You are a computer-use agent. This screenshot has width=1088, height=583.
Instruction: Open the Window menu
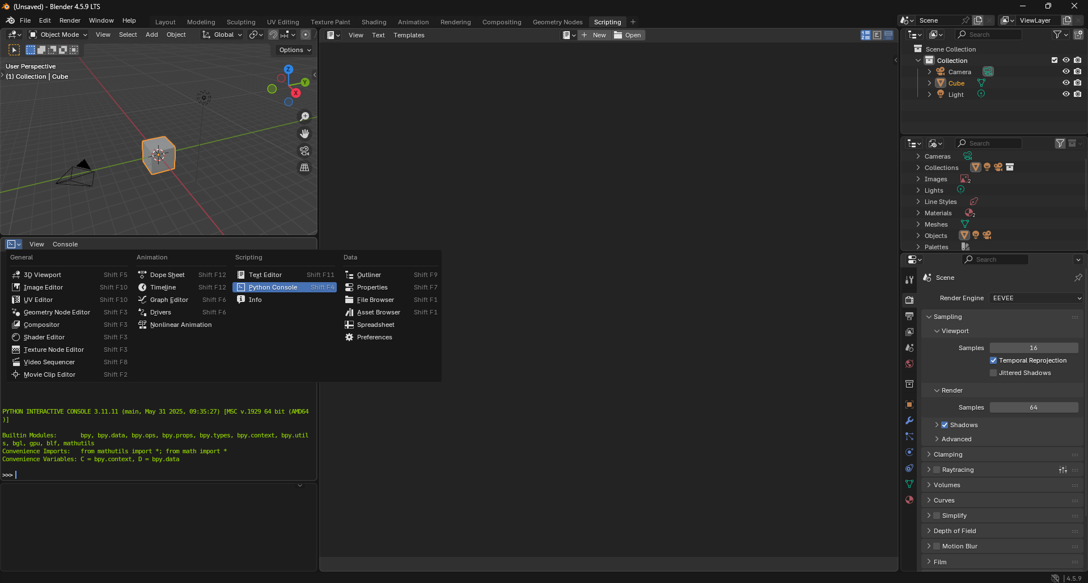point(101,20)
